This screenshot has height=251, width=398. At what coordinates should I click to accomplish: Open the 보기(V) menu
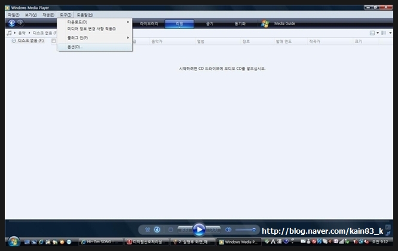tap(31, 15)
